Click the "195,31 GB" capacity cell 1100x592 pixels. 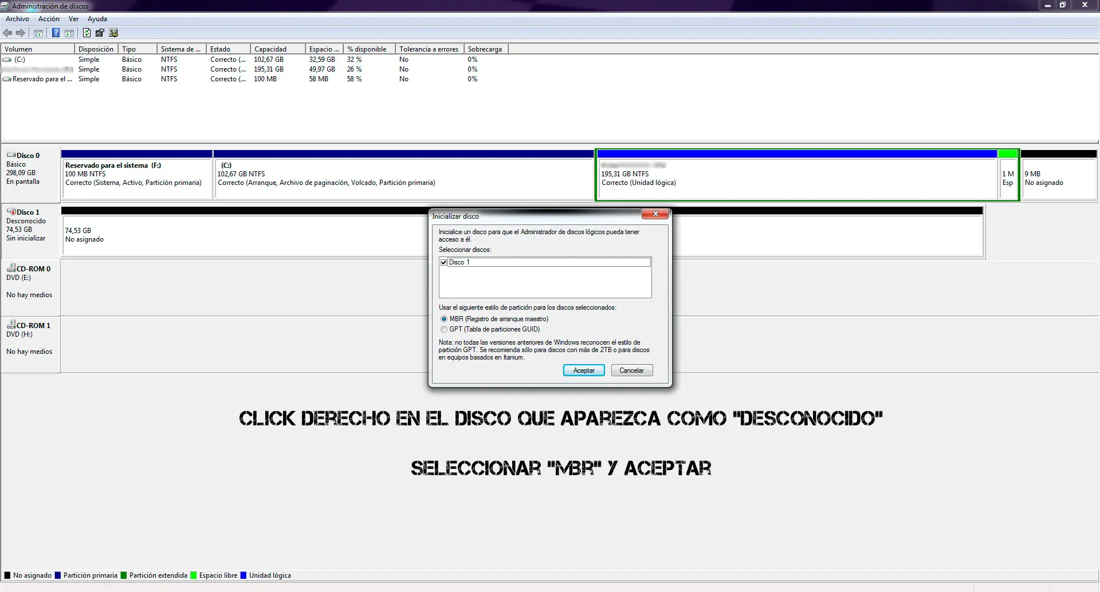click(269, 69)
